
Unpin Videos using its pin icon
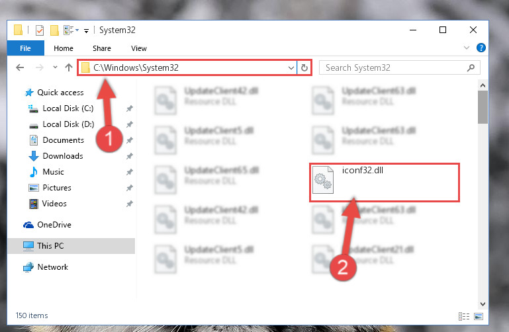click(130, 204)
